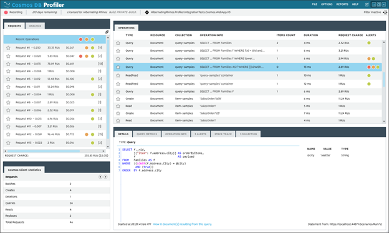The width and height of the screenshot is (389, 233).
Task: Click the orange alert dot on Request #12
Action: tap(87, 135)
